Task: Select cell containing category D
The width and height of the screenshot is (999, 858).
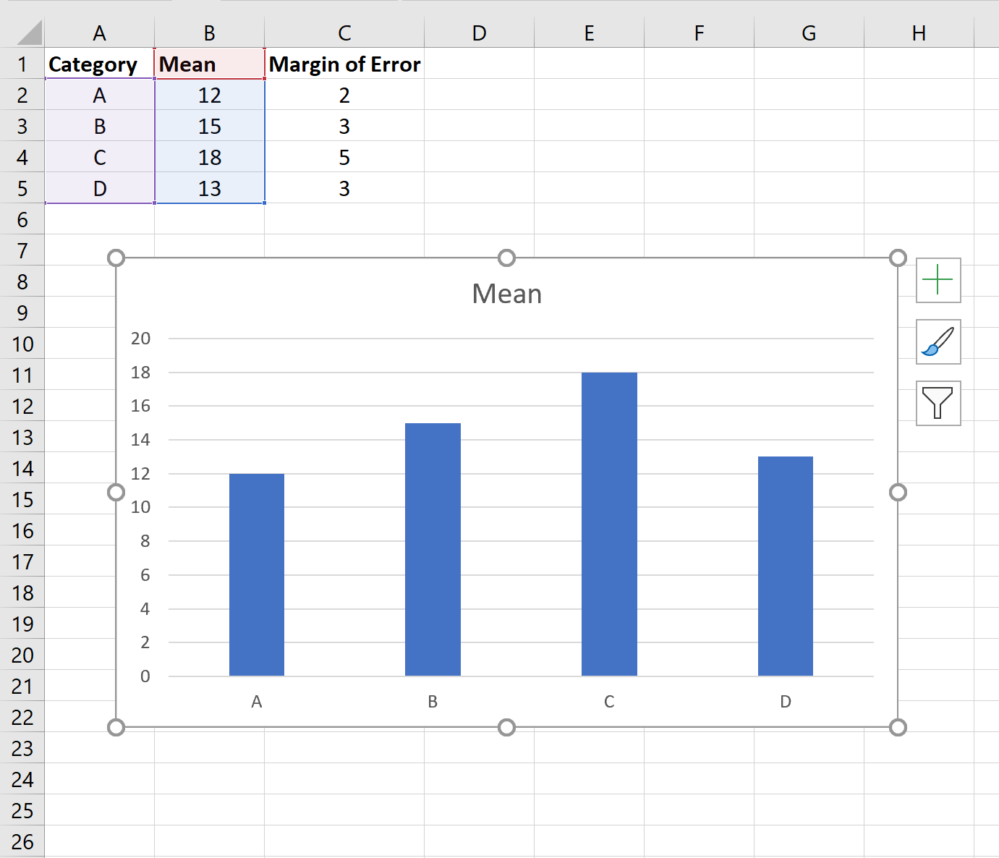Action: 99,188
